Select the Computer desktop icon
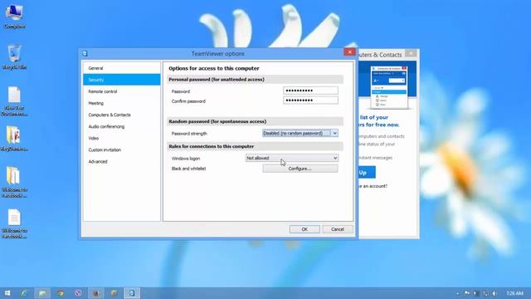 (14, 17)
